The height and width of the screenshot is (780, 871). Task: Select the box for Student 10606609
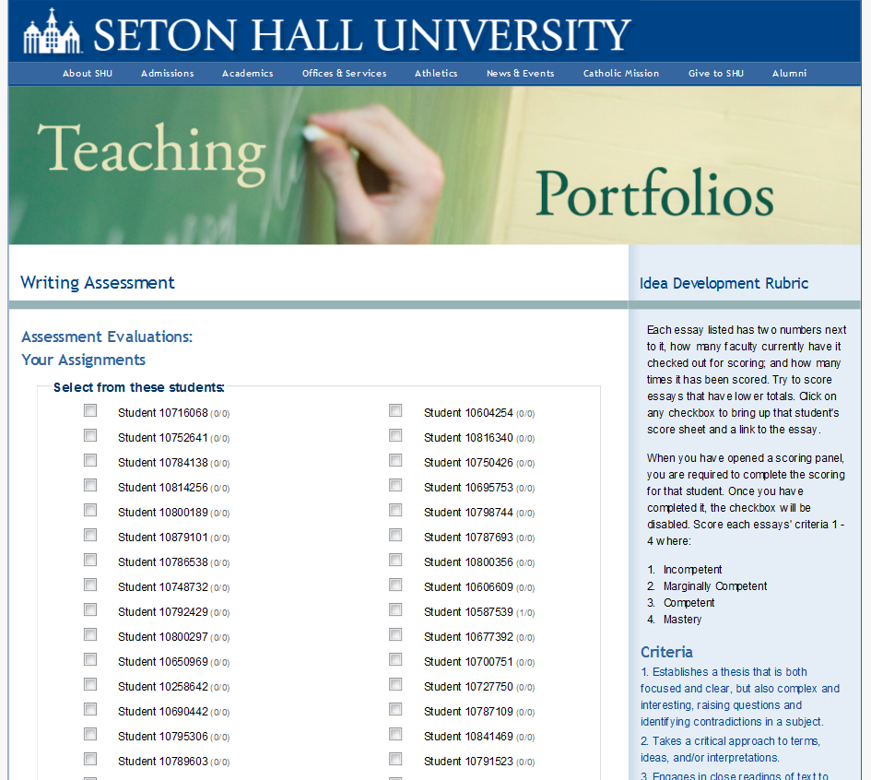pyautogui.click(x=395, y=585)
